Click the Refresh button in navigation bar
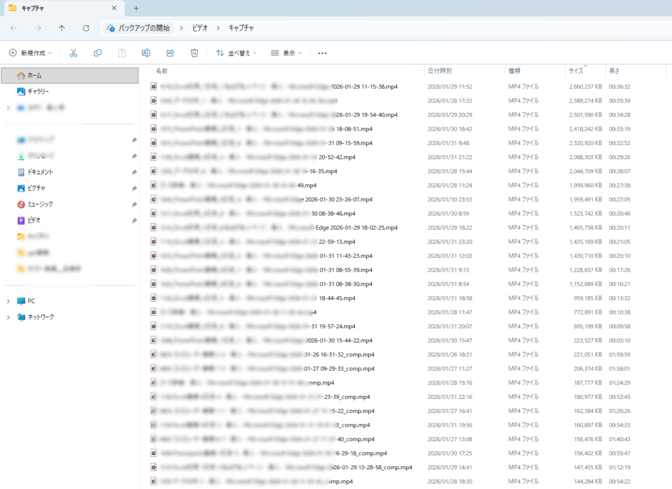This screenshot has height=489, width=672. click(x=86, y=28)
